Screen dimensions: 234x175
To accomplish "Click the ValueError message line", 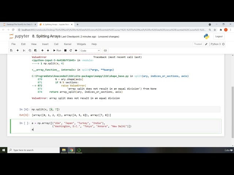I will pos(76,98).
